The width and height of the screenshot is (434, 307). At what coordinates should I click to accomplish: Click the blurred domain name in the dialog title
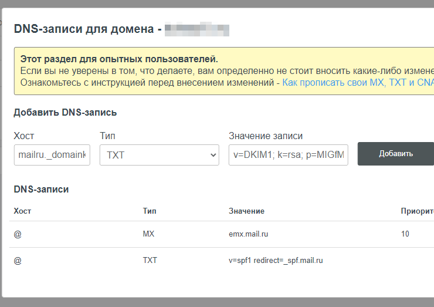click(196, 28)
